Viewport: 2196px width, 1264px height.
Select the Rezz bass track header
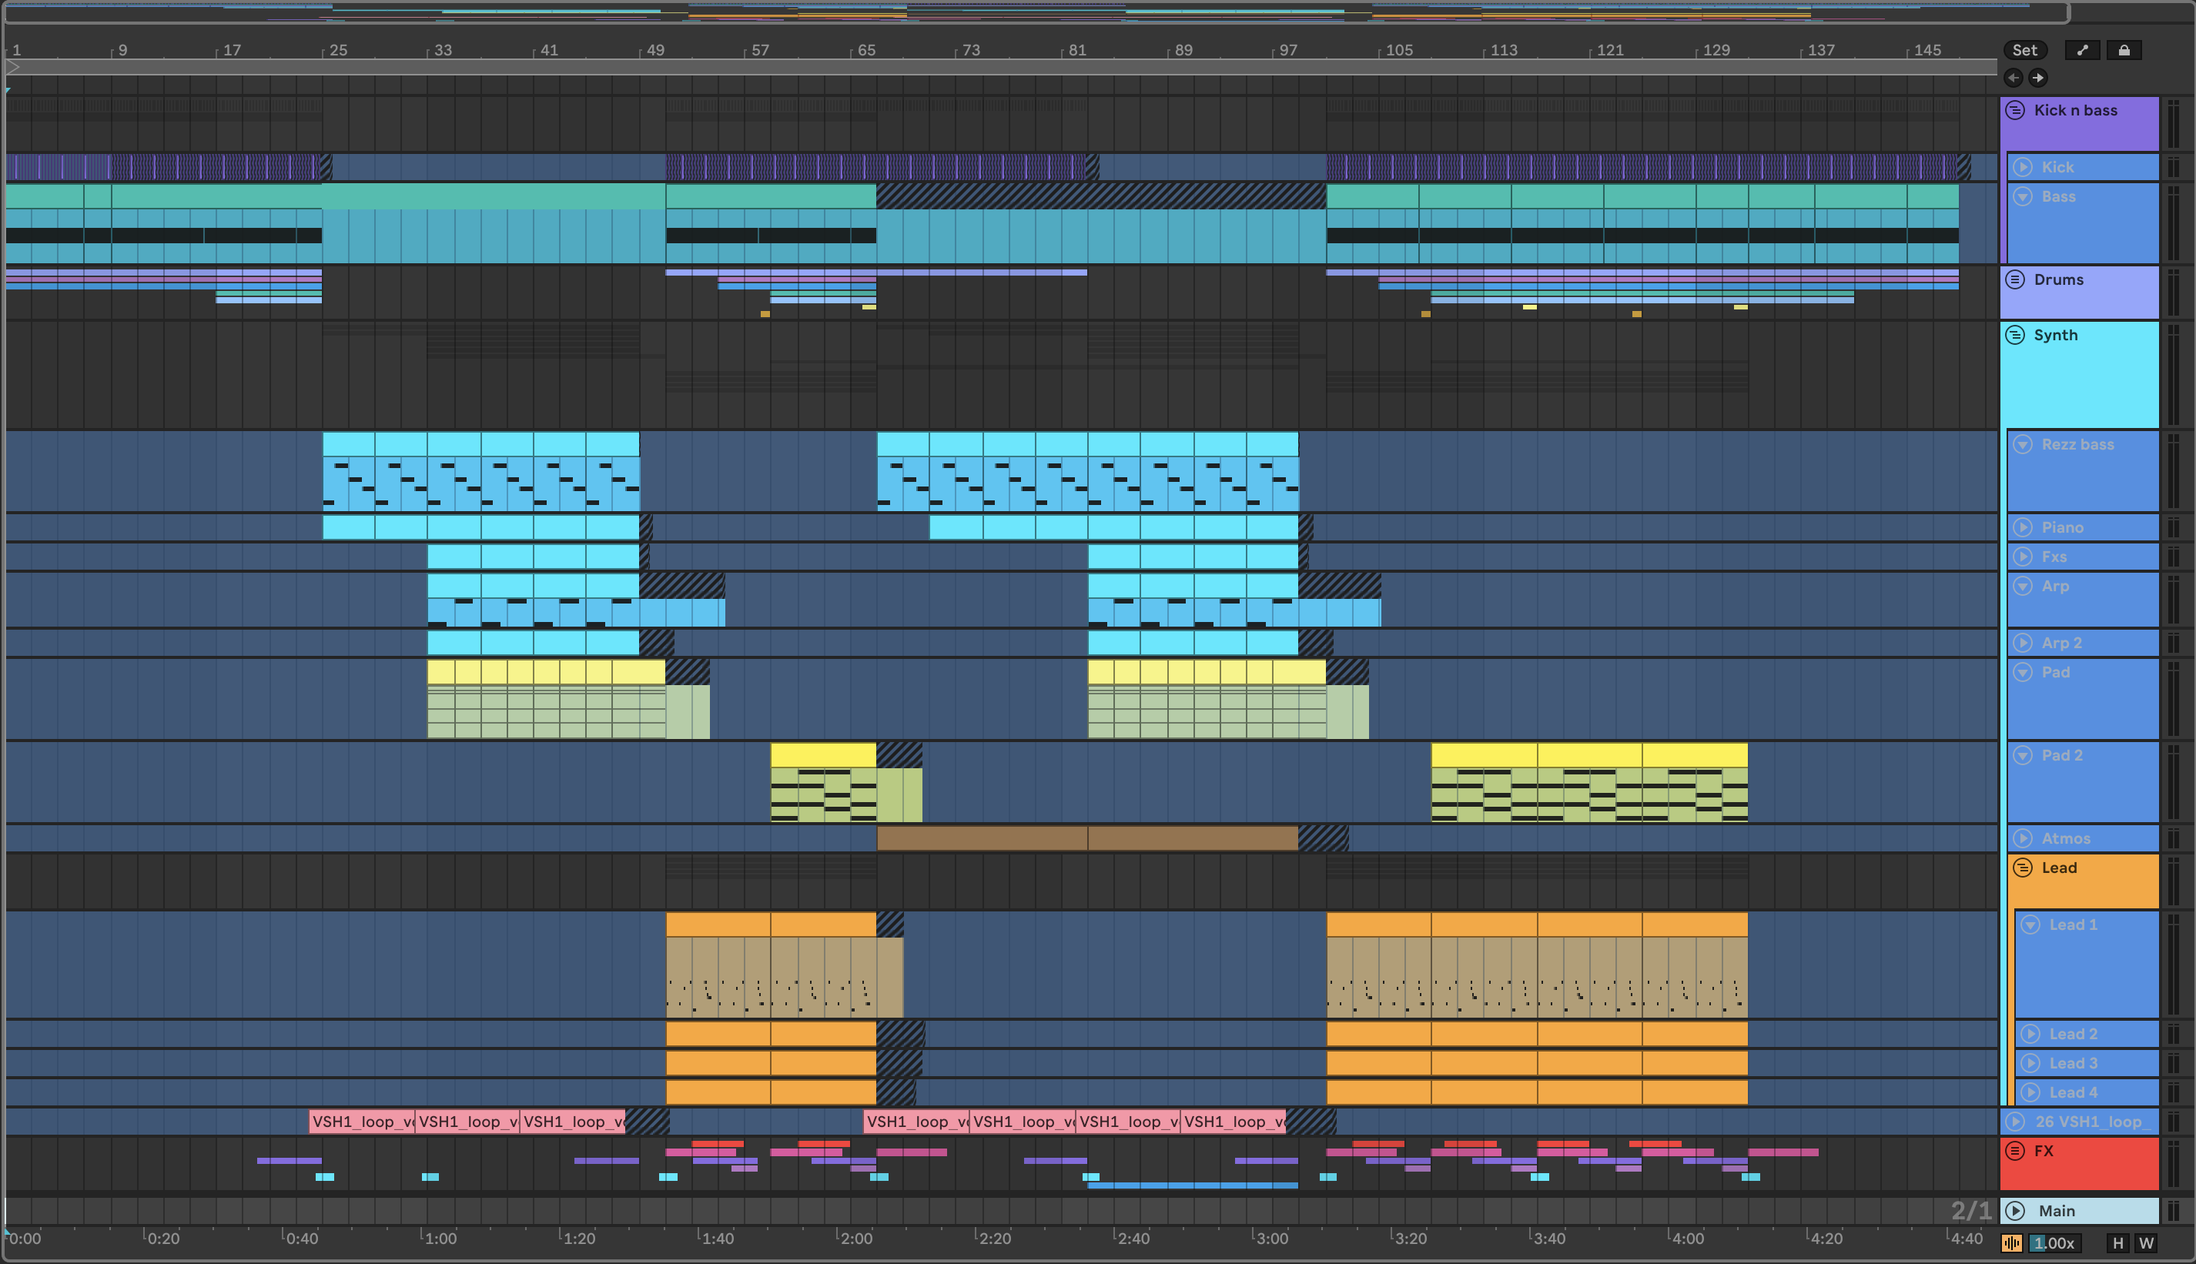pos(2077,444)
